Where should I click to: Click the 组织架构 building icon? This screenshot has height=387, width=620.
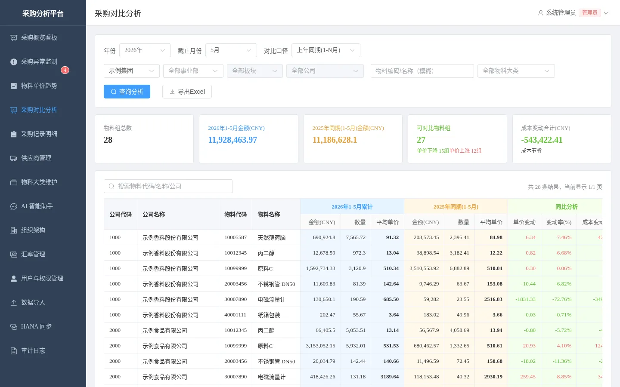point(14,230)
